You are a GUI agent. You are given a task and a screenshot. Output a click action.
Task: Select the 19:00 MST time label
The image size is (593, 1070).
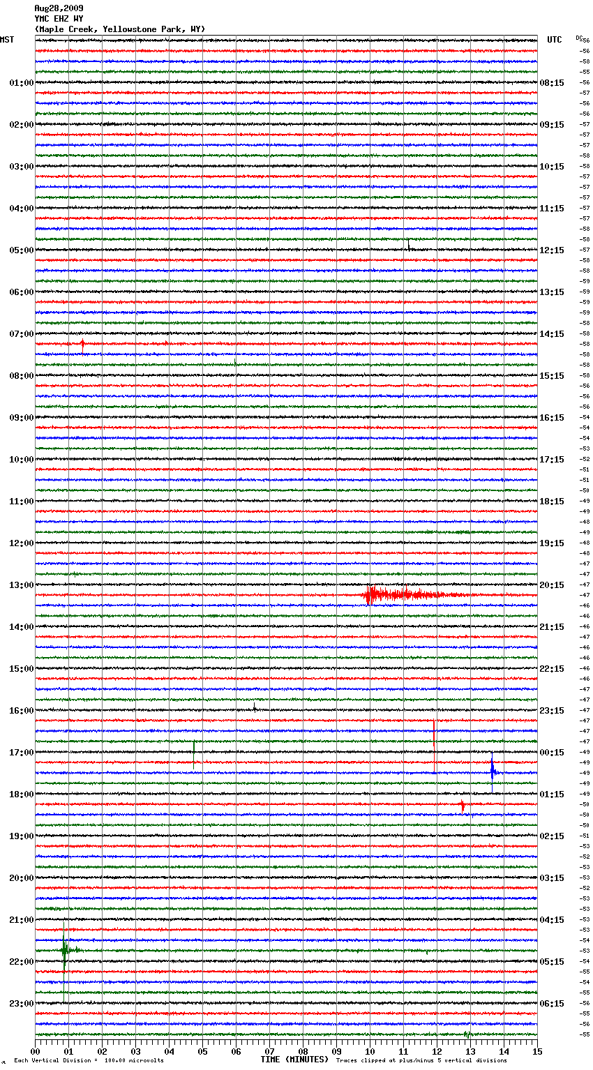tap(22, 836)
